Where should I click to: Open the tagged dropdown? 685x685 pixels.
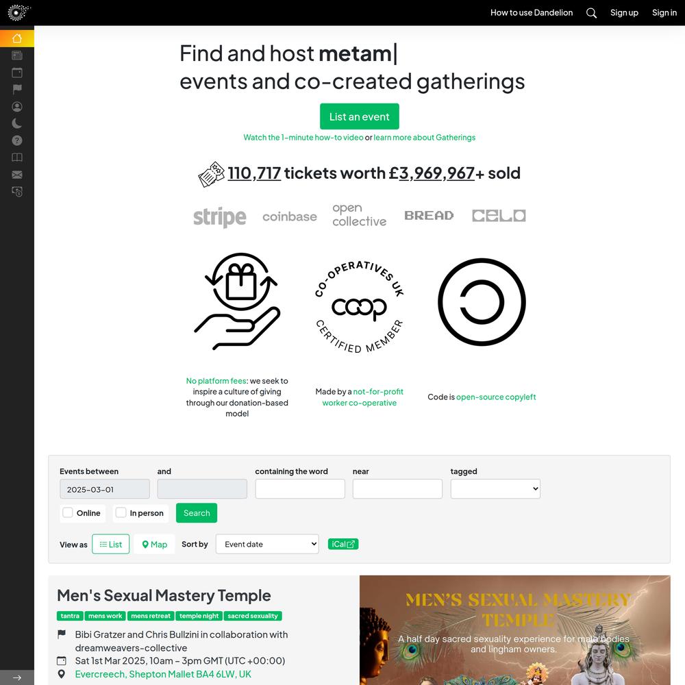pyautogui.click(x=495, y=489)
